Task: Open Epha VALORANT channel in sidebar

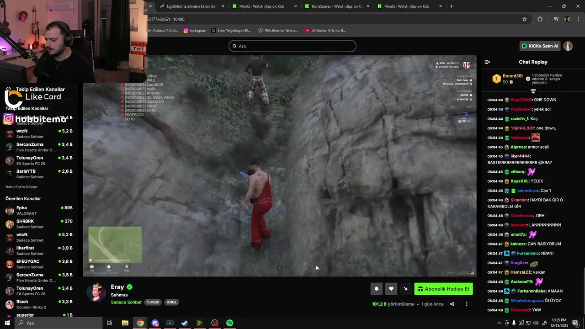Action: click(x=38, y=210)
